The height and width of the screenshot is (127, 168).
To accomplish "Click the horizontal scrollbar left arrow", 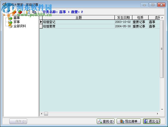I will [x=42, y=114].
